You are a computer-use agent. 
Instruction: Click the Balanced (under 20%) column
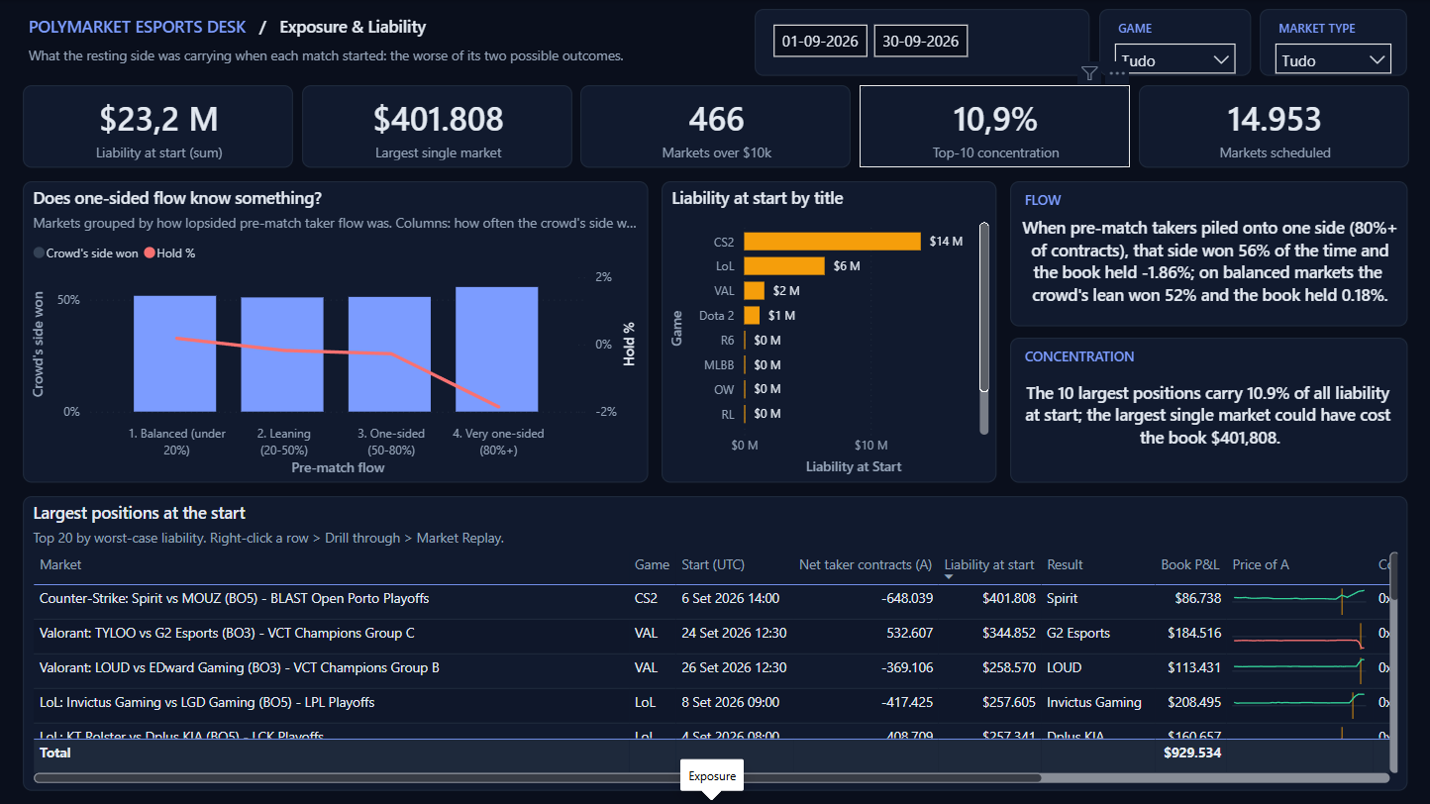pyautogui.click(x=174, y=353)
